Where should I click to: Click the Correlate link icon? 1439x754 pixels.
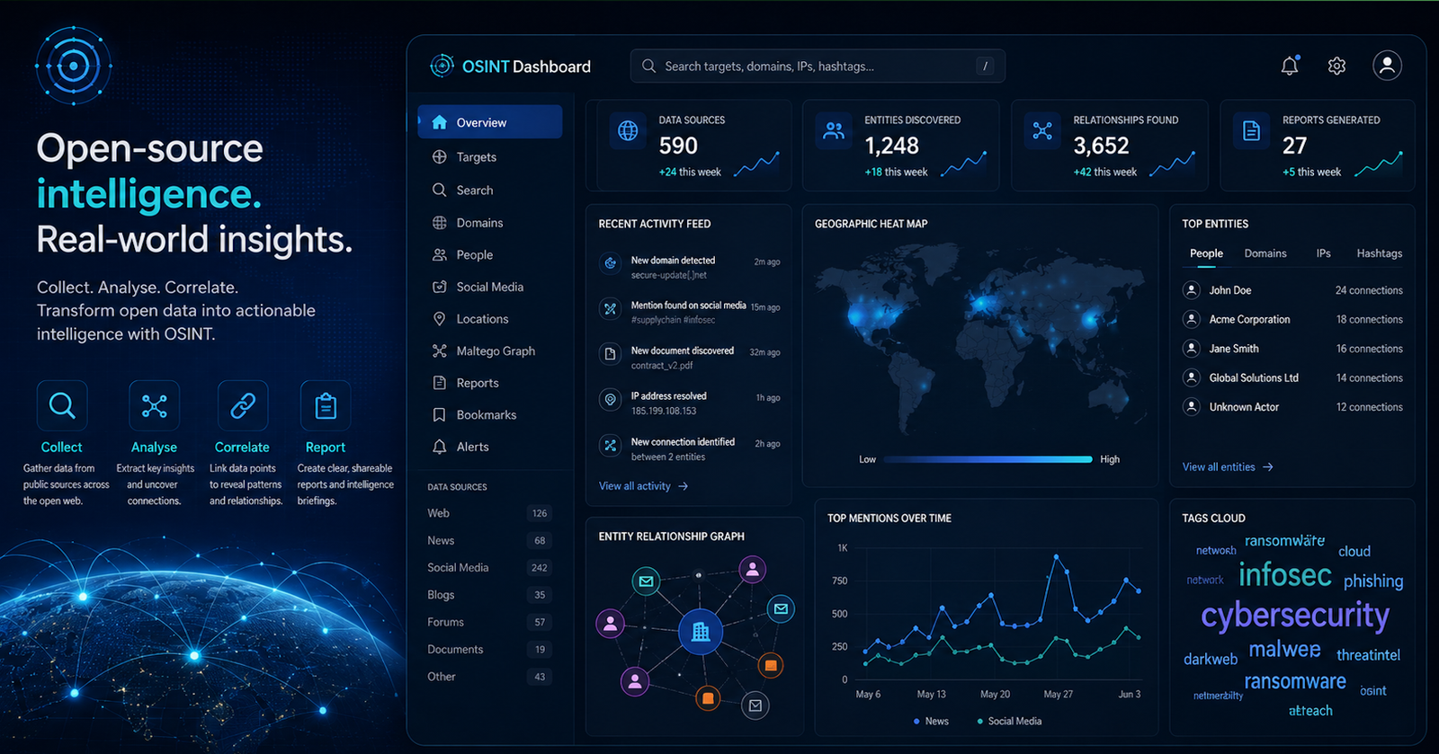click(243, 405)
